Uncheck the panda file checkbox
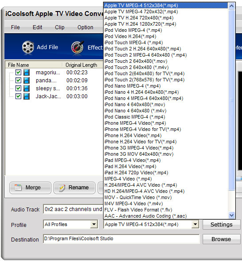The width and height of the screenshot is (242, 261). (x=18, y=81)
